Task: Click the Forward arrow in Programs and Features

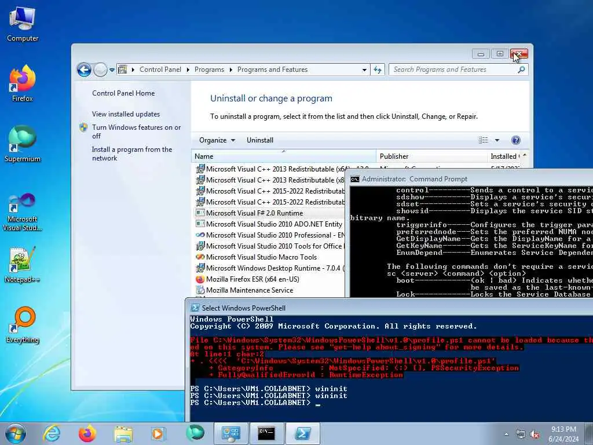Action: click(100, 70)
